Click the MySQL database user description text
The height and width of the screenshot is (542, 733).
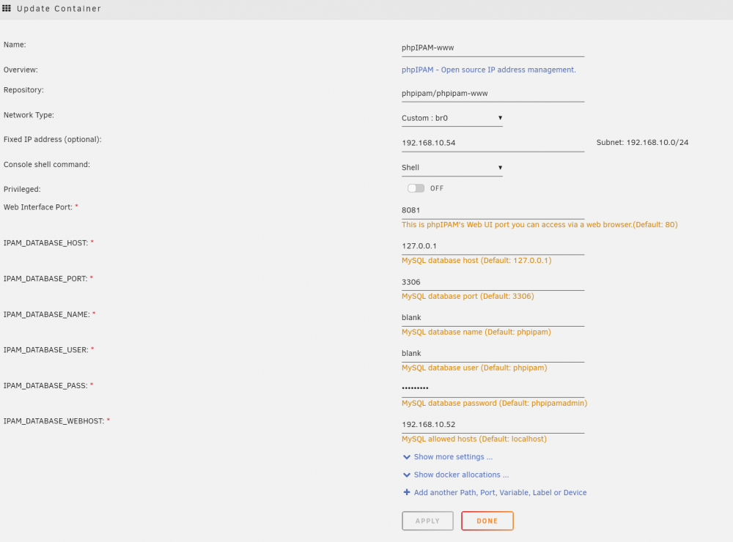[x=474, y=368]
